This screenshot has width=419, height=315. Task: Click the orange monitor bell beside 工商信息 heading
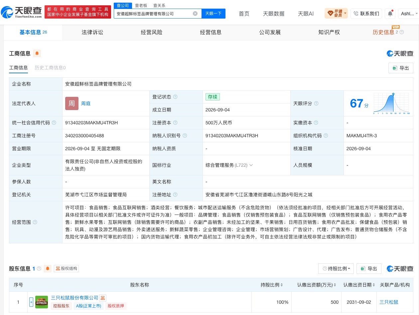click(x=37, y=53)
